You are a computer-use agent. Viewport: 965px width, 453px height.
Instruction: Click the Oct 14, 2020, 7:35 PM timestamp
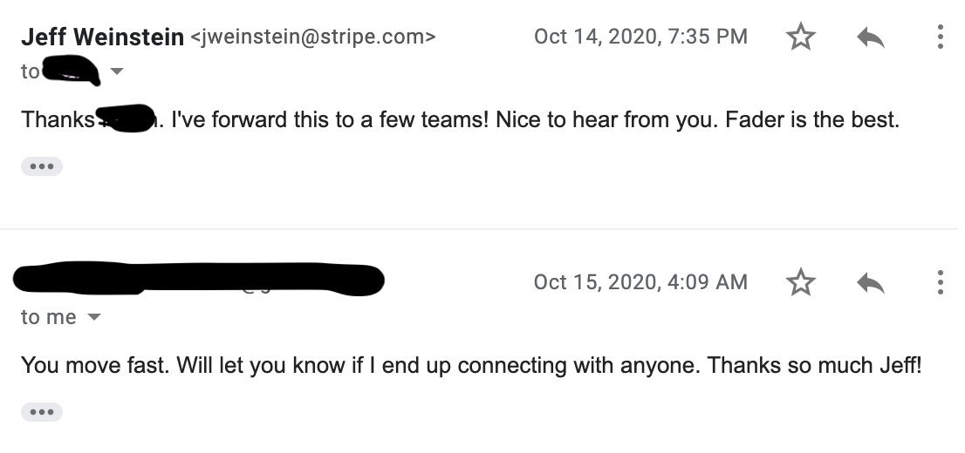[x=640, y=37]
